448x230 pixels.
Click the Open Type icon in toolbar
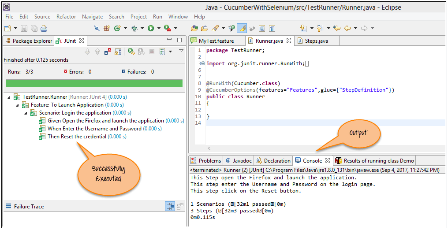pos(194,28)
